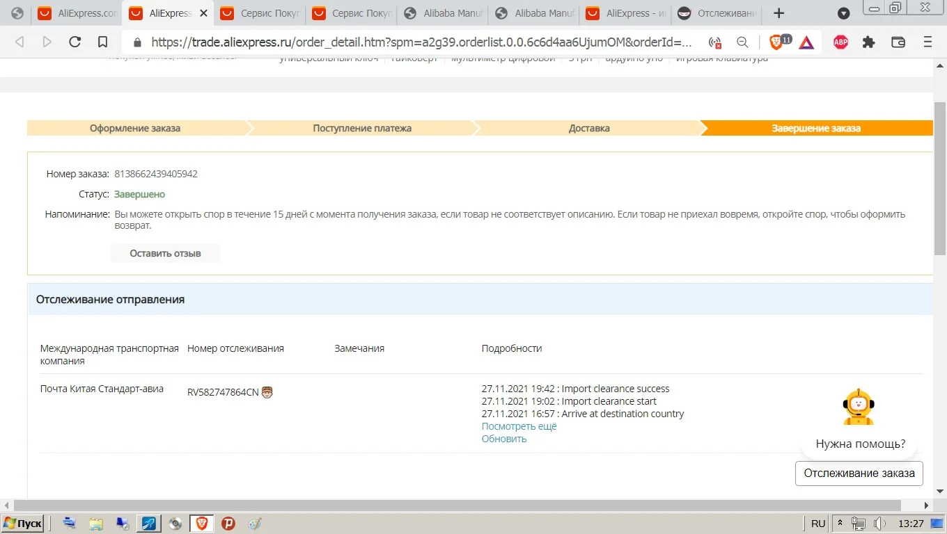This screenshot has height=534, width=947.
Task: Open a new browser tab
Action: pyautogui.click(x=779, y=13)
